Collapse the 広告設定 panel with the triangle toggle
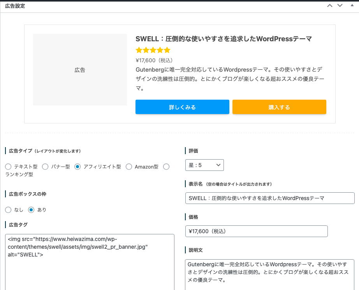 (x=352, y=5)
